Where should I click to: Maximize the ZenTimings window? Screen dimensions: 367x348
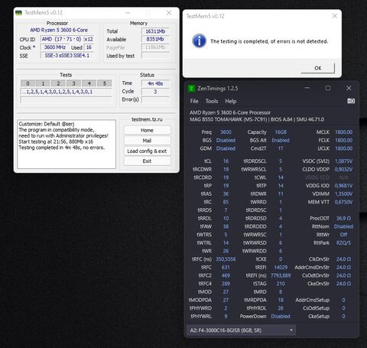[328, 88]
